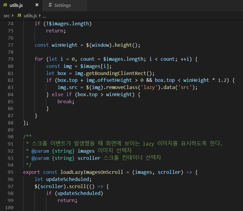This screenshot has height=211, width=243.
Task: Click the JS file icon in utils.js tab
Action: click(x=5, y=5)
